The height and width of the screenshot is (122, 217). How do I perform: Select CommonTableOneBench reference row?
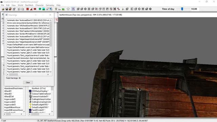pos(40,94)
